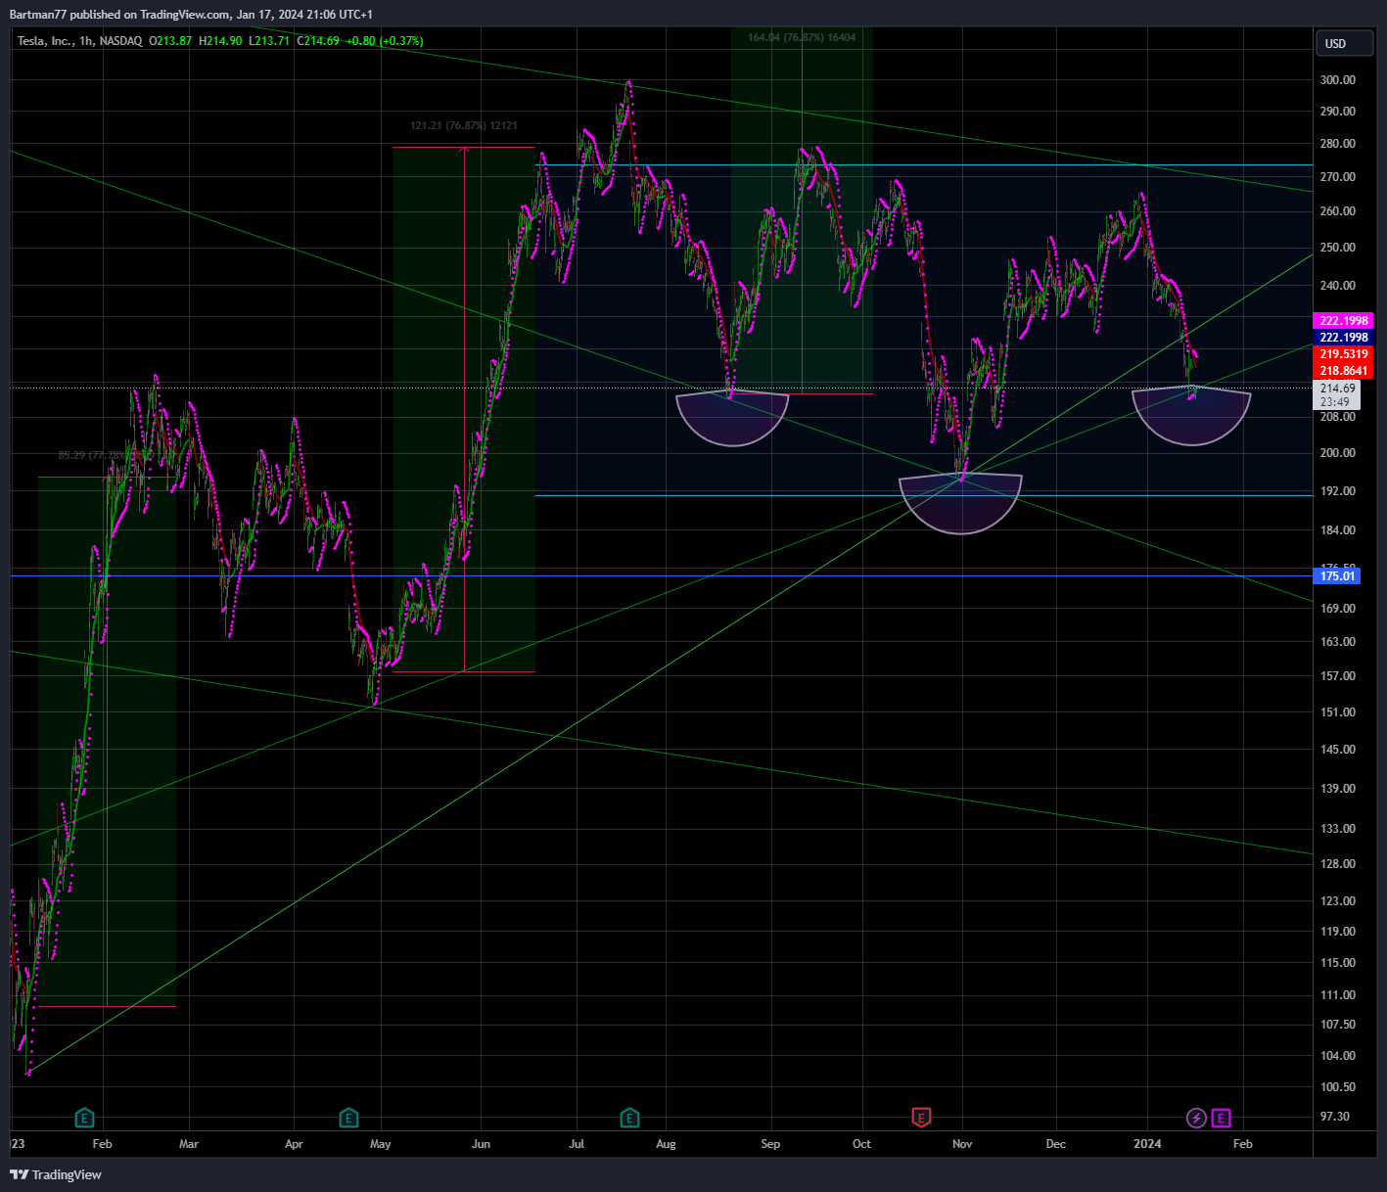Click the 133.00 price axis label

click(x=1338, y=829)
